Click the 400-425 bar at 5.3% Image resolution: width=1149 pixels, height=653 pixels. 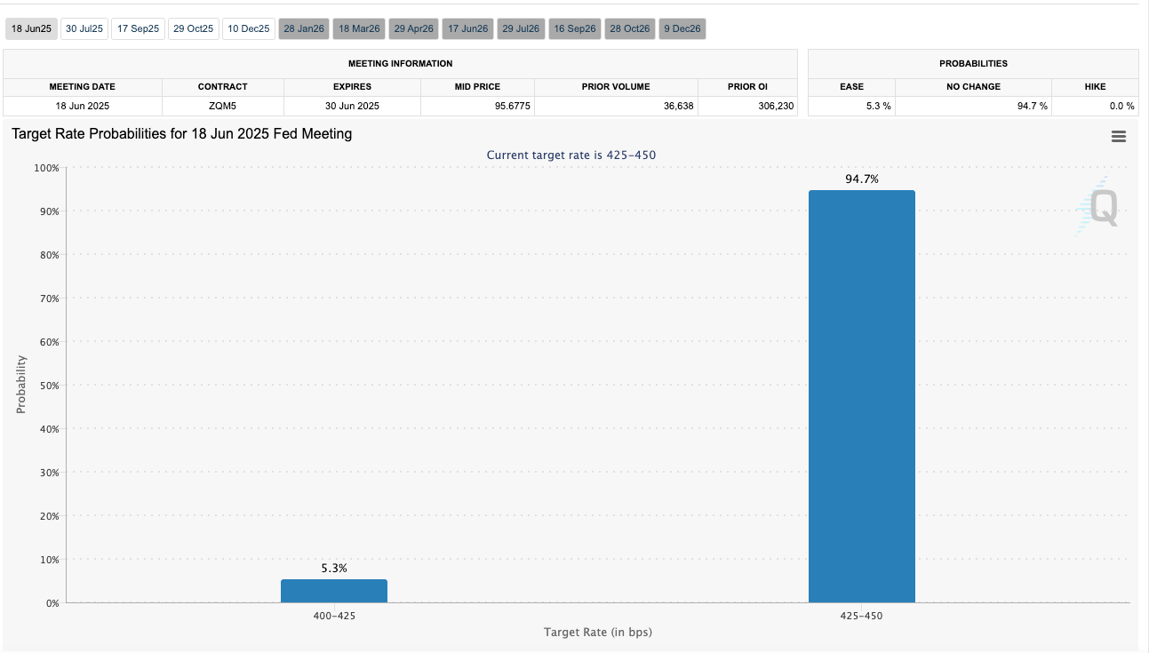click(334, 591)
